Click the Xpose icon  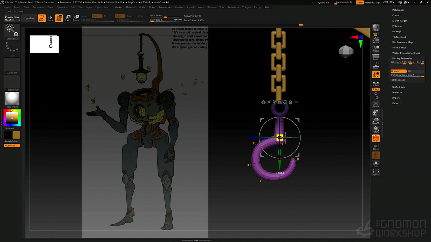(x=376, y=172)
